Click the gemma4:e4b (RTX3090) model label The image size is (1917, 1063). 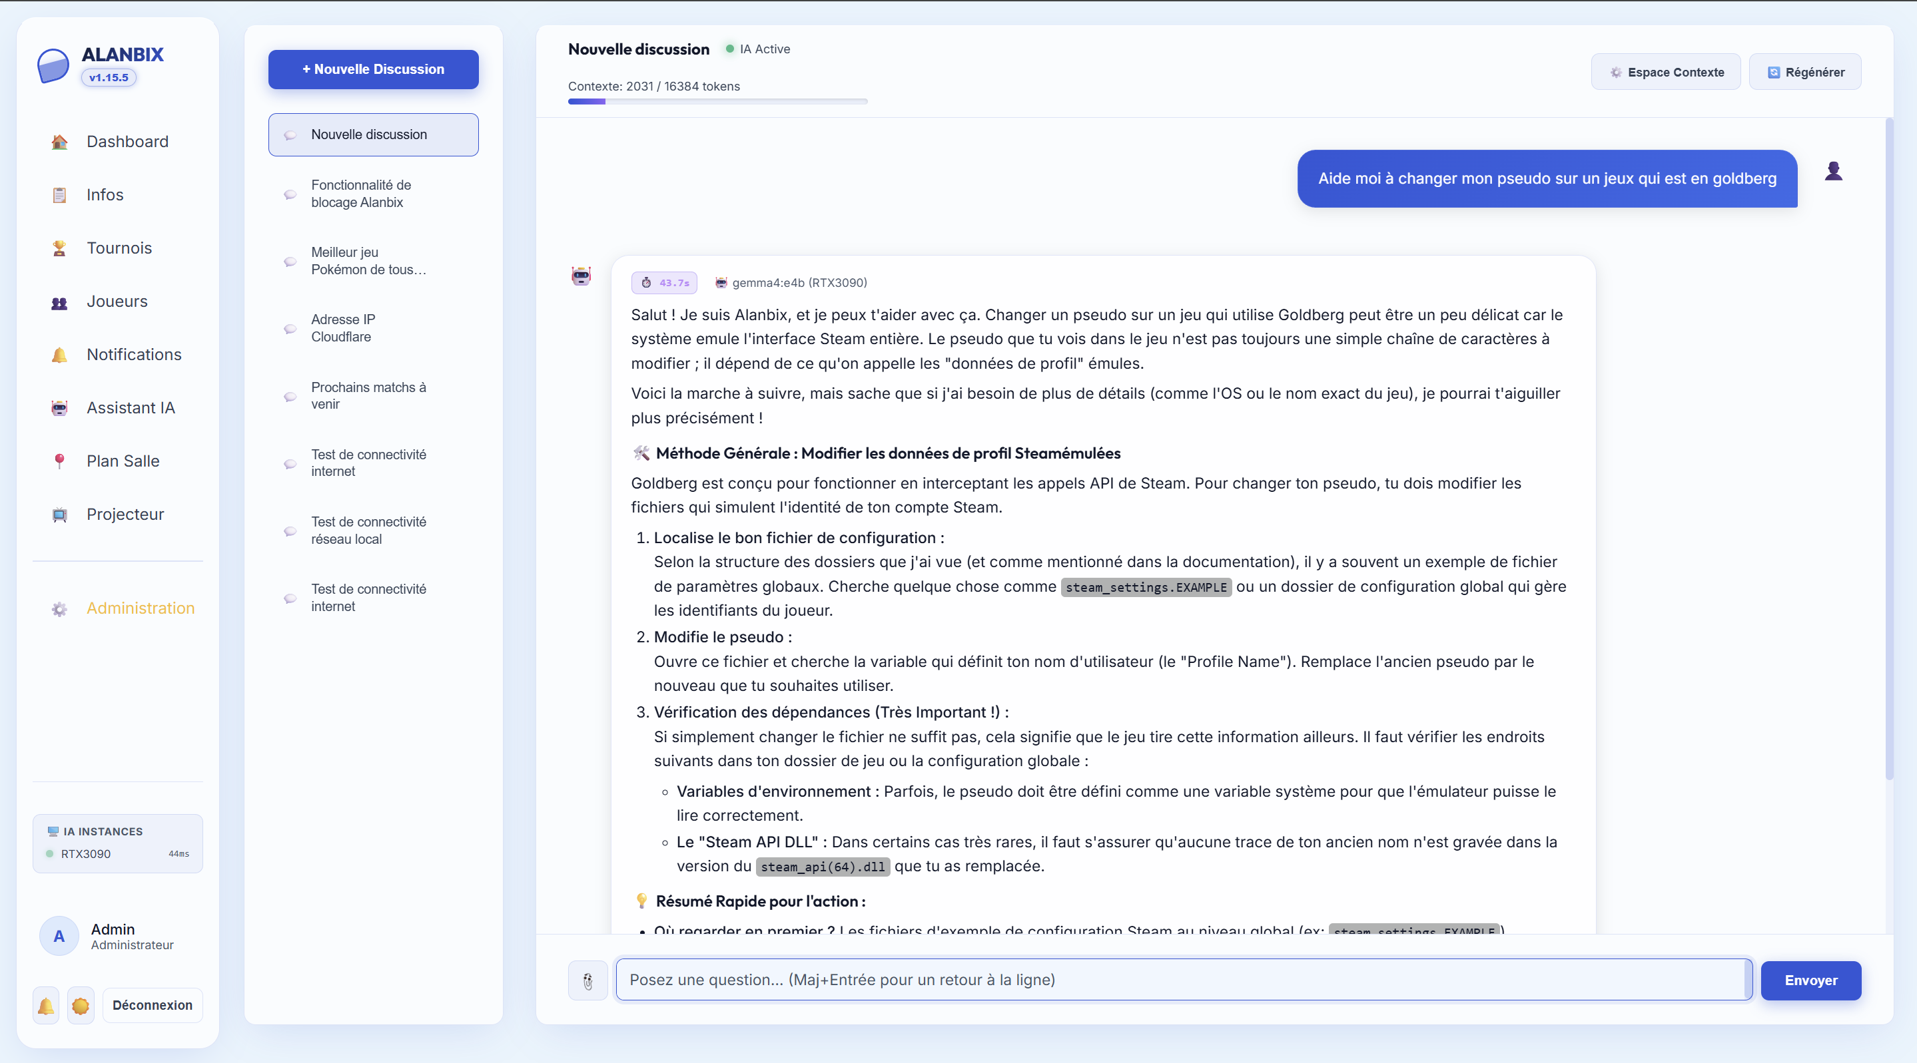click(799, 283)
